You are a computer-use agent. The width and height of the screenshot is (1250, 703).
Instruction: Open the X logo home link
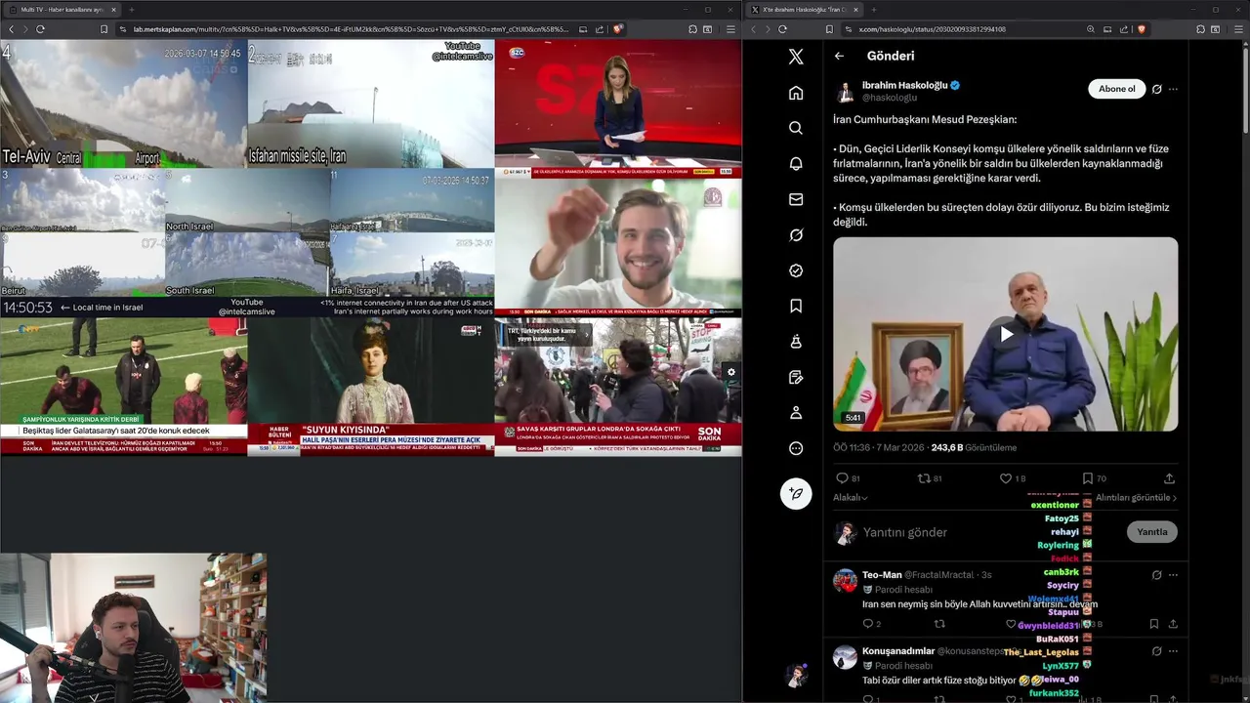(x=796, y=57)
